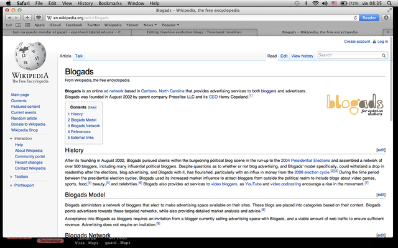Open the article's Edit tab
Image resolution: width=398 pixels, height=248 pixels.
[284, 56]
